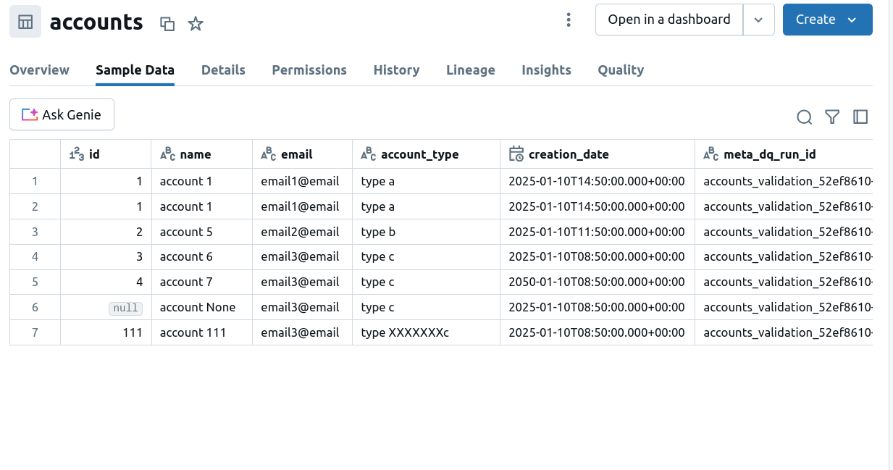Click the string type icon on email column
893x470 pixels.
[x=269, y=154]
